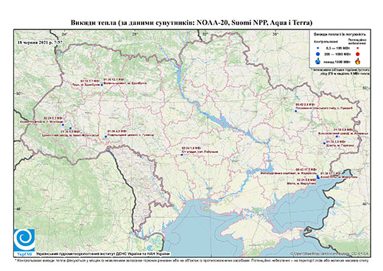This screenshot has height=271, width=383.
Task: Click the blue heat marker at Здолбунів
Action: [102, 85]
